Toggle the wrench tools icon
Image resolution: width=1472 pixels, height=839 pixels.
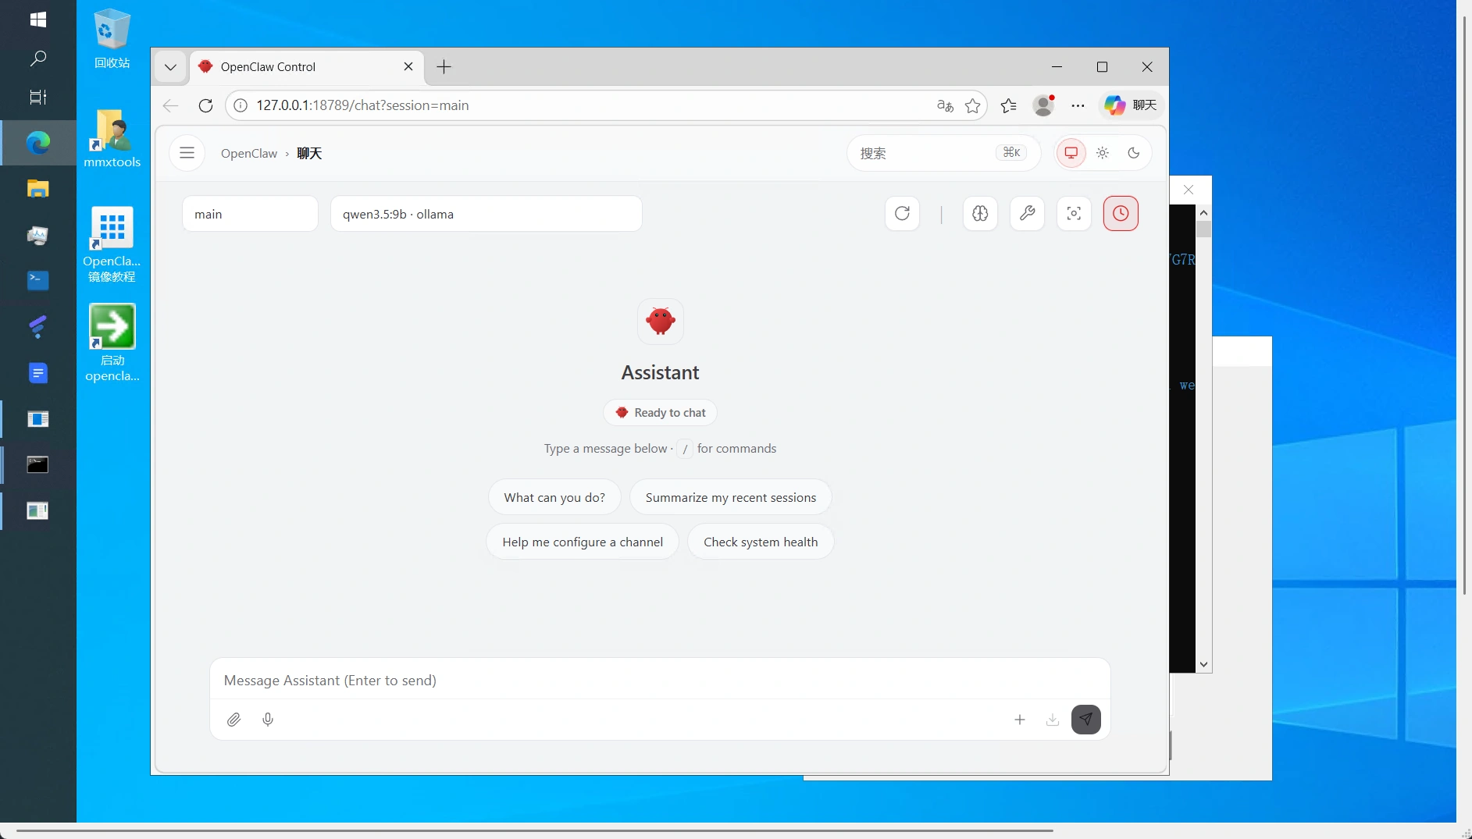1027,214
